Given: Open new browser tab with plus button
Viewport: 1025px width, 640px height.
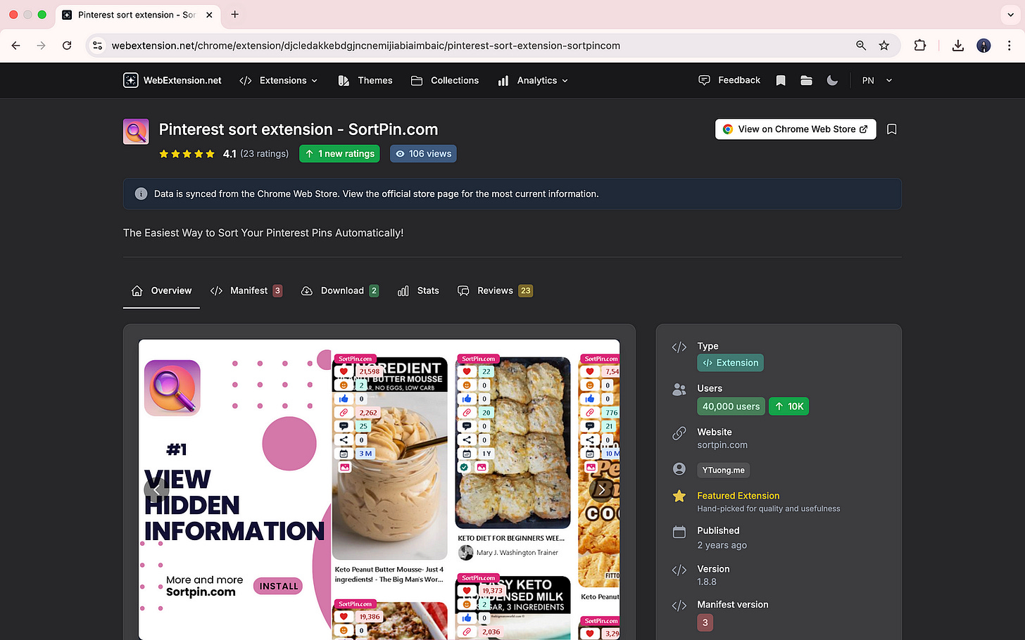Looking at the screenshot, I should point(234,15).
